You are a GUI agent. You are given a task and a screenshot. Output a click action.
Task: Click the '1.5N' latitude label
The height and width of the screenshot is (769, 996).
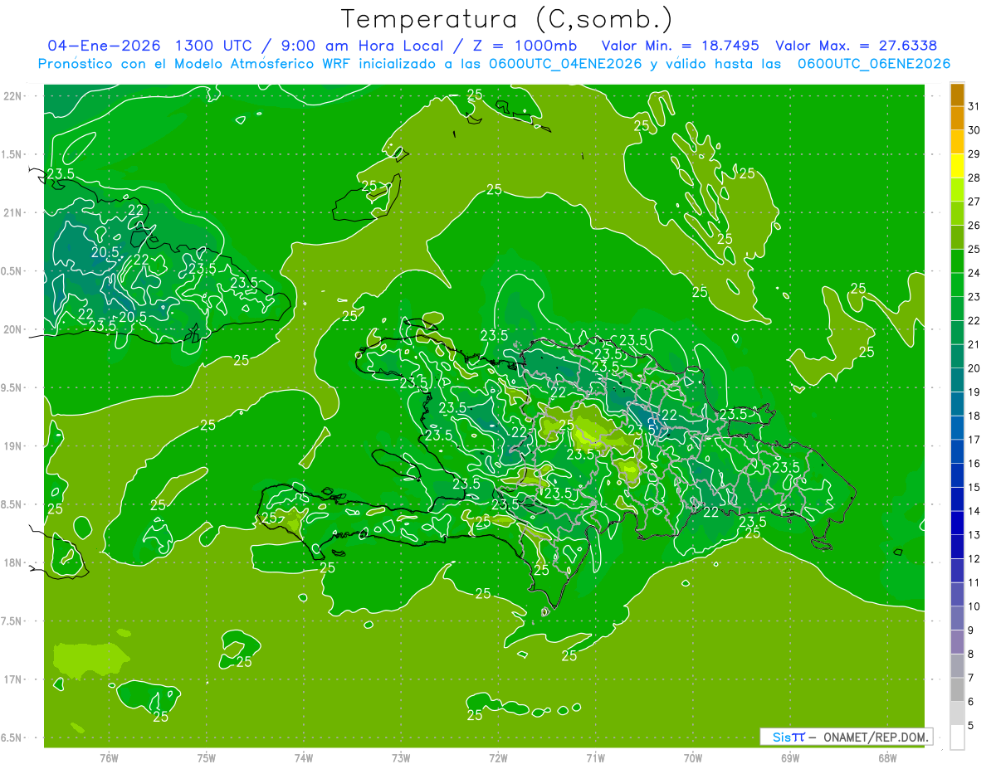pos(12,154)
